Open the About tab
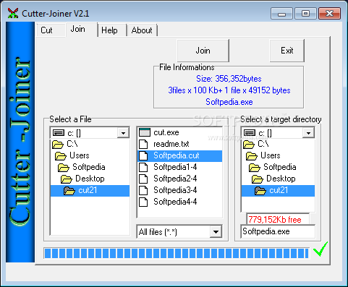Image resolution: width=348 pixels, height=287 pixels. click(142, 30)
